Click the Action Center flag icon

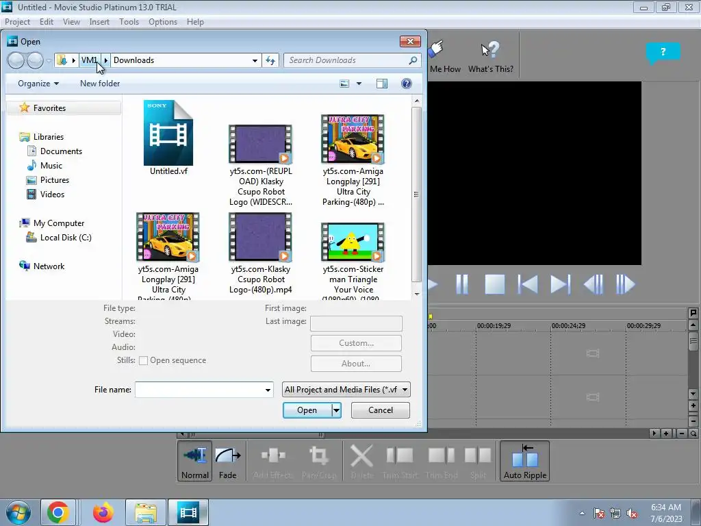pos(599,514)
